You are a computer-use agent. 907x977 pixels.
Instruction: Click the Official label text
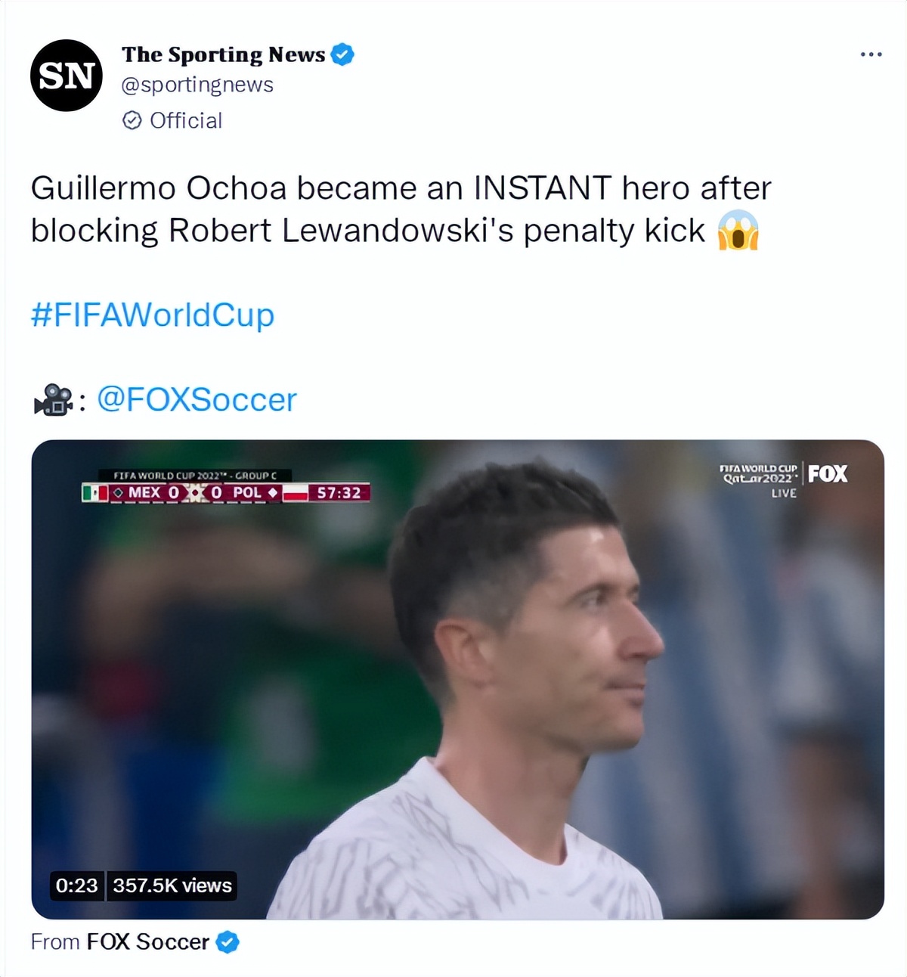[186, 120]
